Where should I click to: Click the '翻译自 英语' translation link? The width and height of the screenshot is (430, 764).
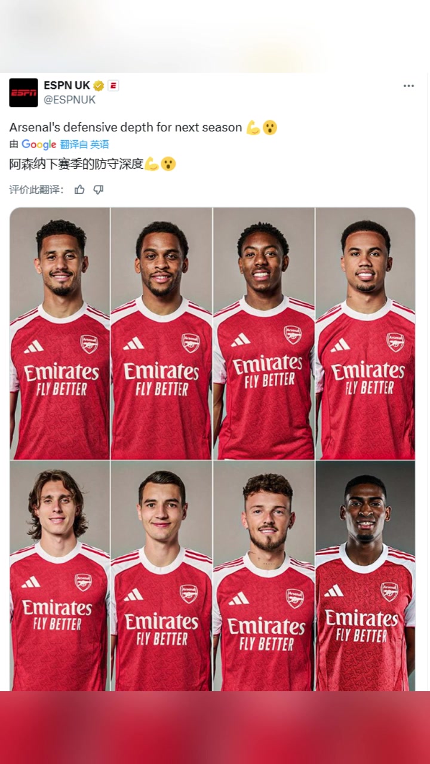pos(84,144)
